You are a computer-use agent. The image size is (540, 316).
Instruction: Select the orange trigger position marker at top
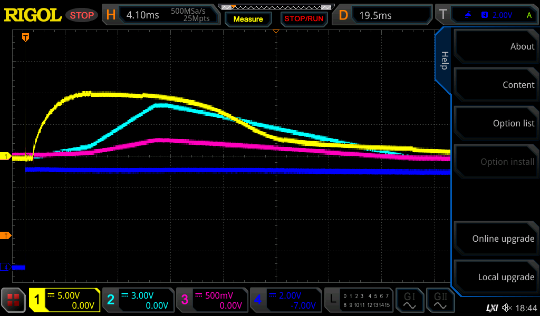coord(25,37)
